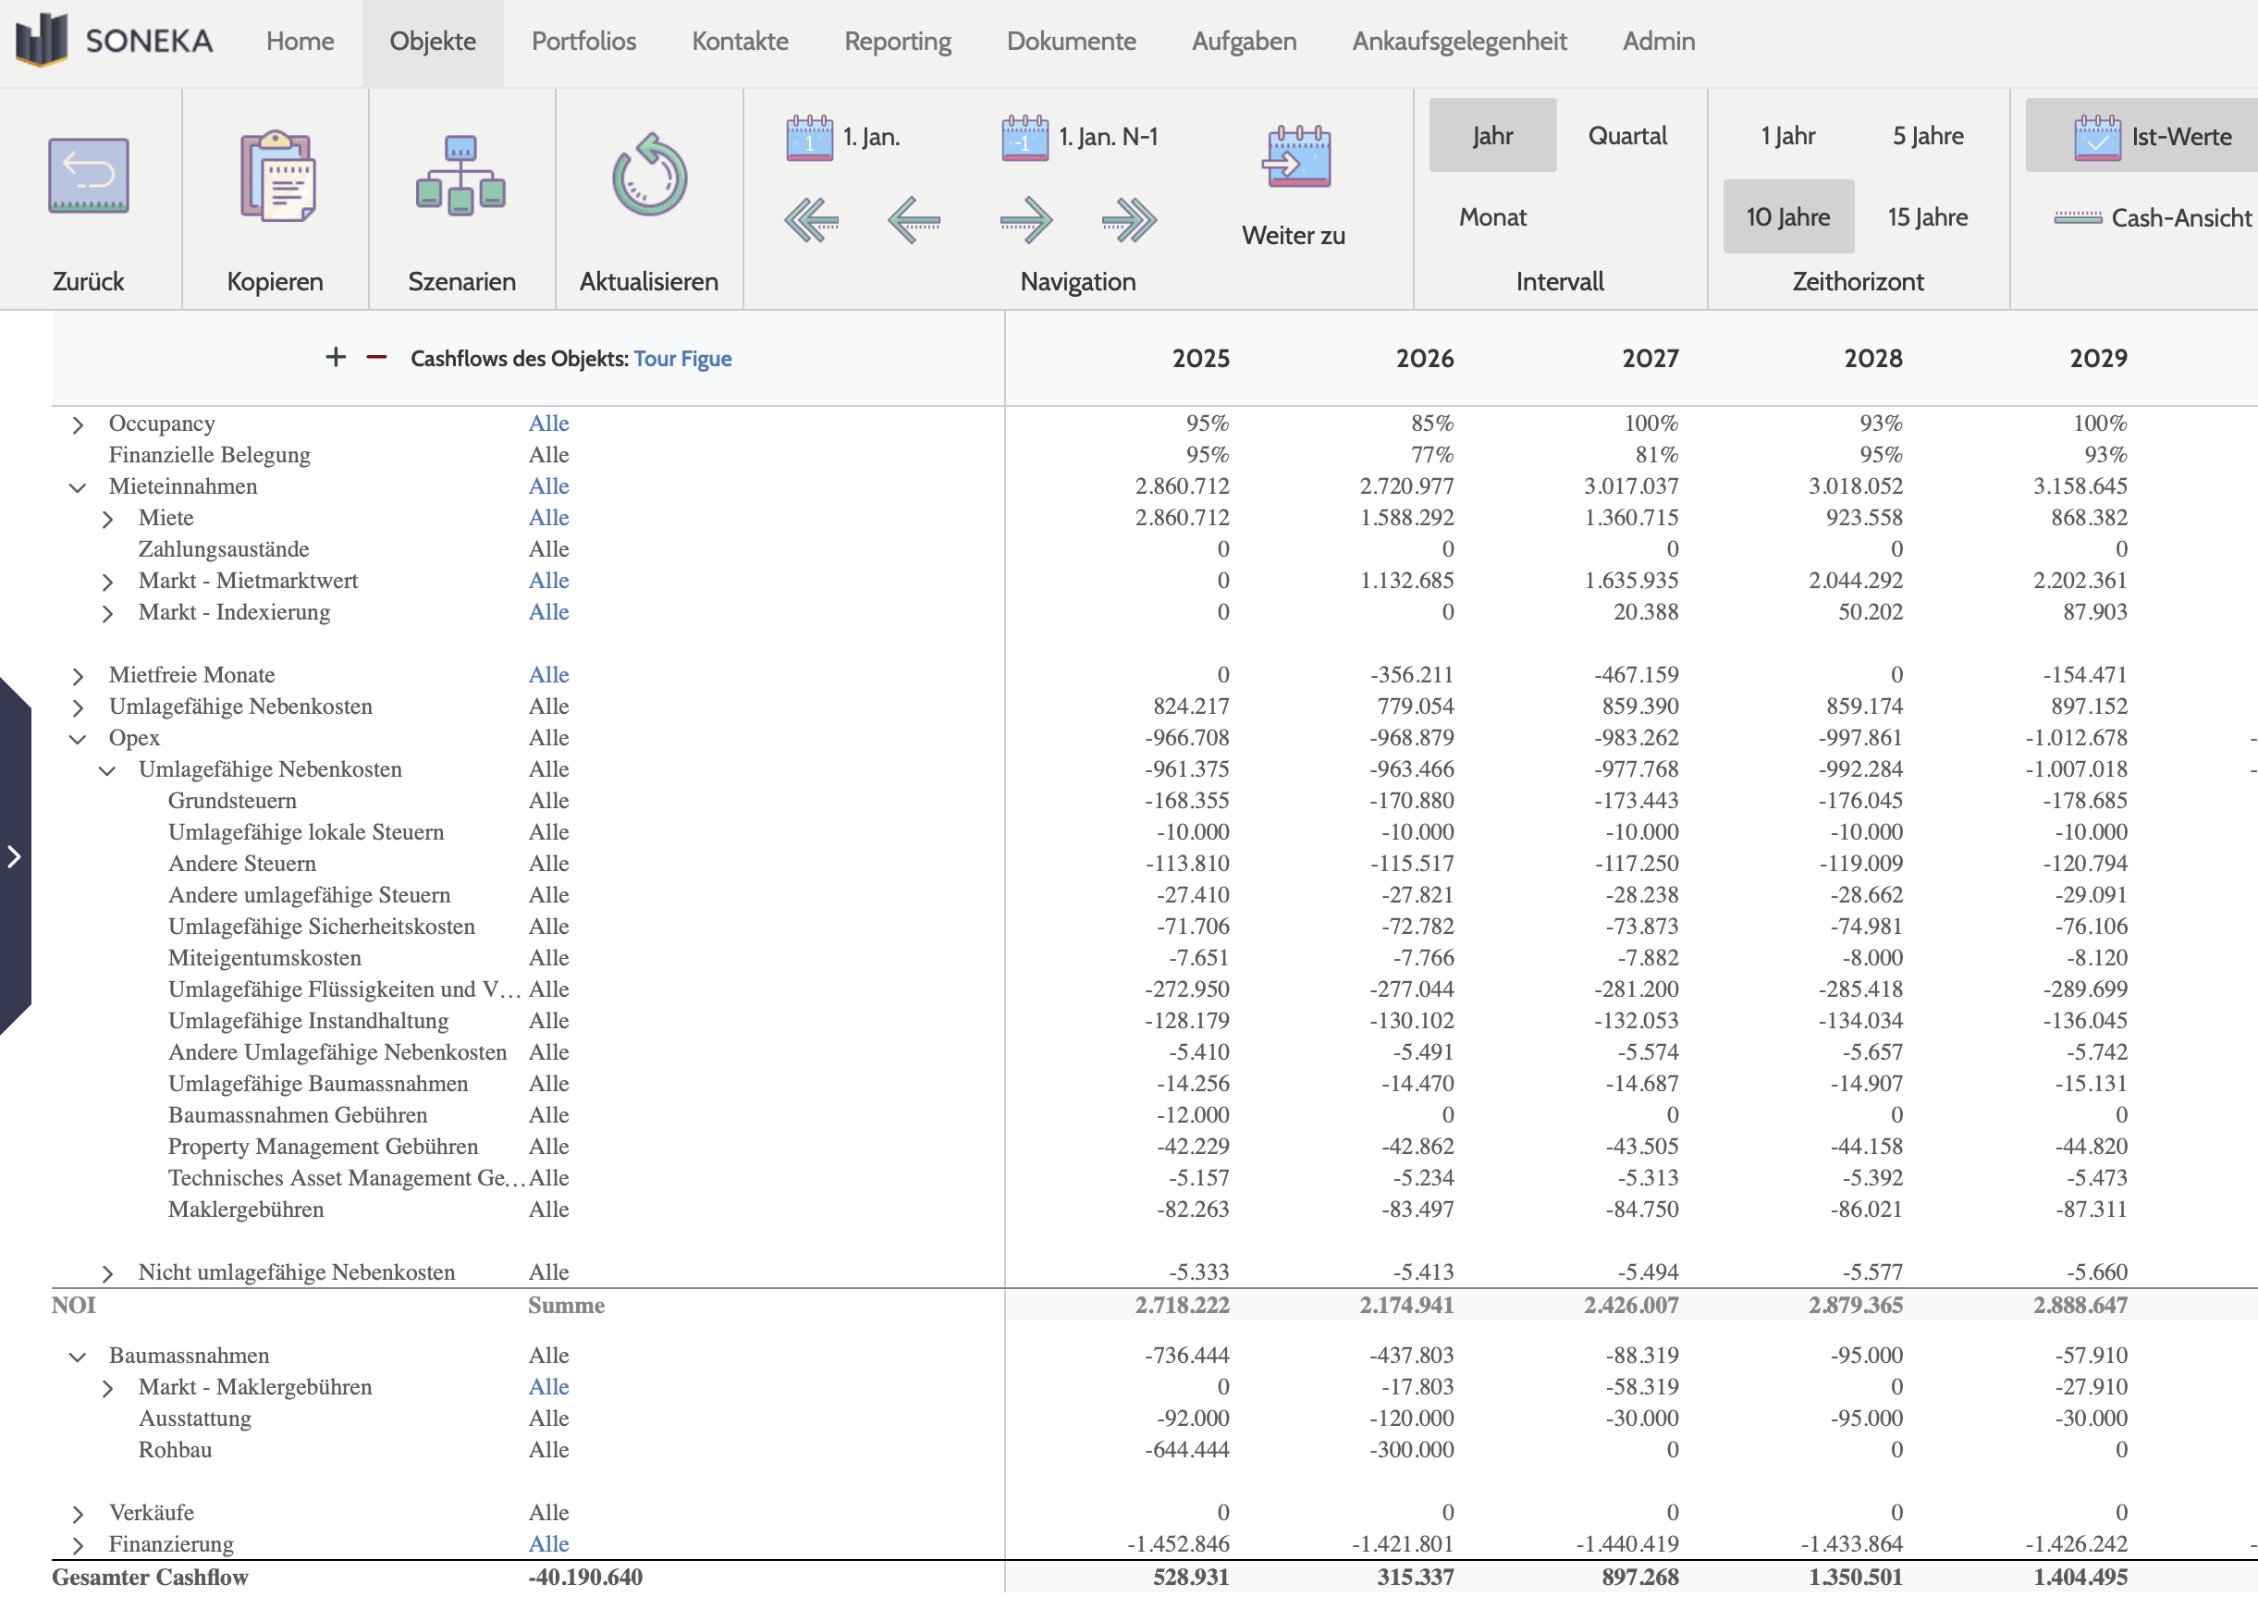The width and height of the screenshot is (2258, 1609).
Task: Select the Monat interval option
Action: coord(1491,217)
